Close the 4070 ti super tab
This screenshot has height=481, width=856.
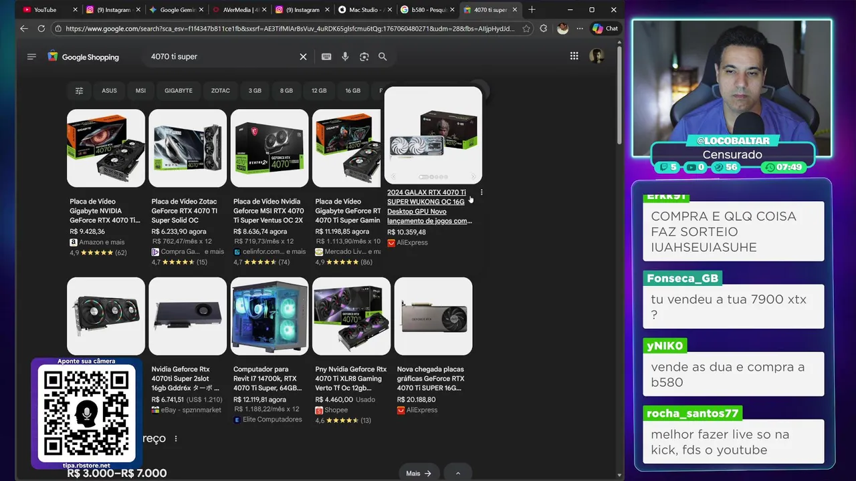click(x=514, y=10)
